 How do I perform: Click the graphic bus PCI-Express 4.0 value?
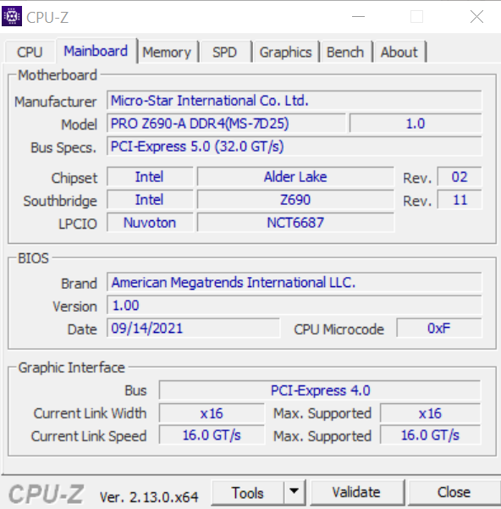pos(320,390)
